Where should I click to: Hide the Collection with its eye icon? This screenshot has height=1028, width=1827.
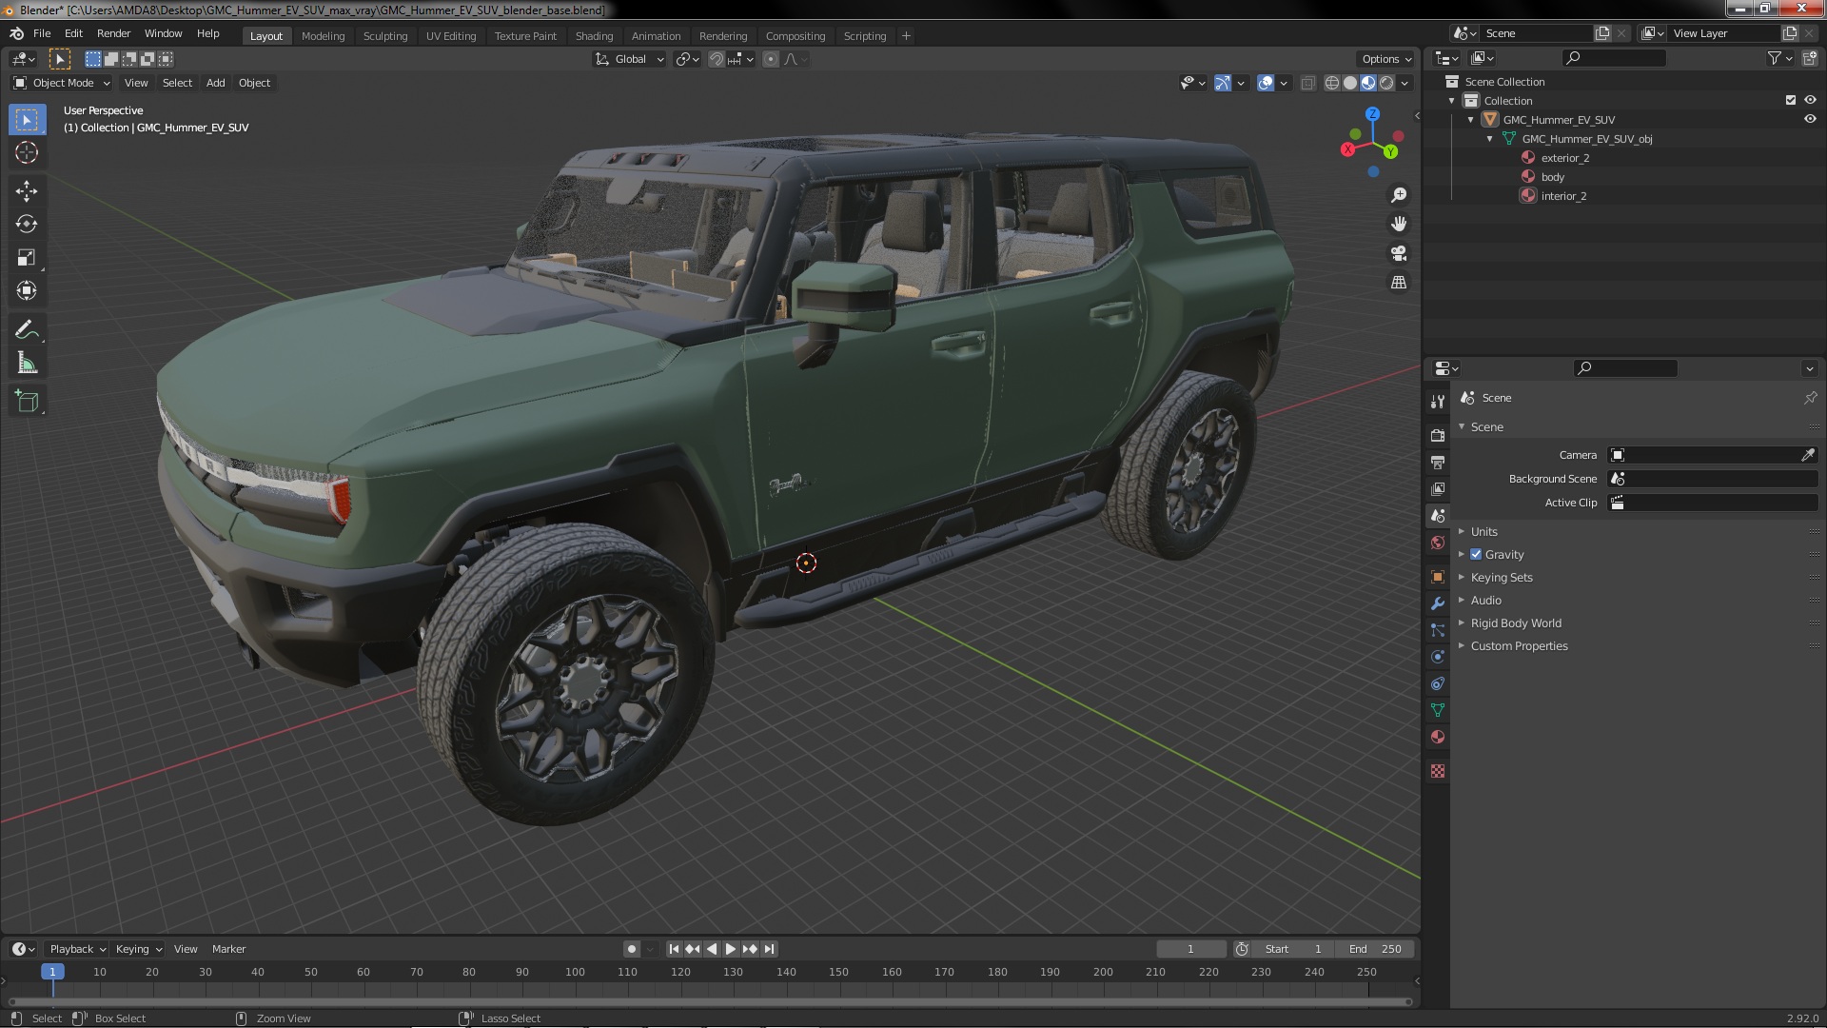click(x=1810, y=100)
